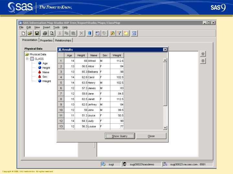Select the Age column in tree
Viewport: 233px width, 174px height.
(x=45, y=63)
